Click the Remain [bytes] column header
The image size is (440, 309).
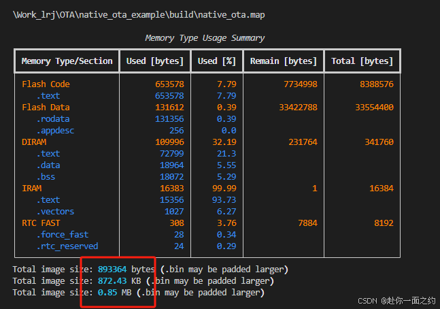[x=284, y=61]
